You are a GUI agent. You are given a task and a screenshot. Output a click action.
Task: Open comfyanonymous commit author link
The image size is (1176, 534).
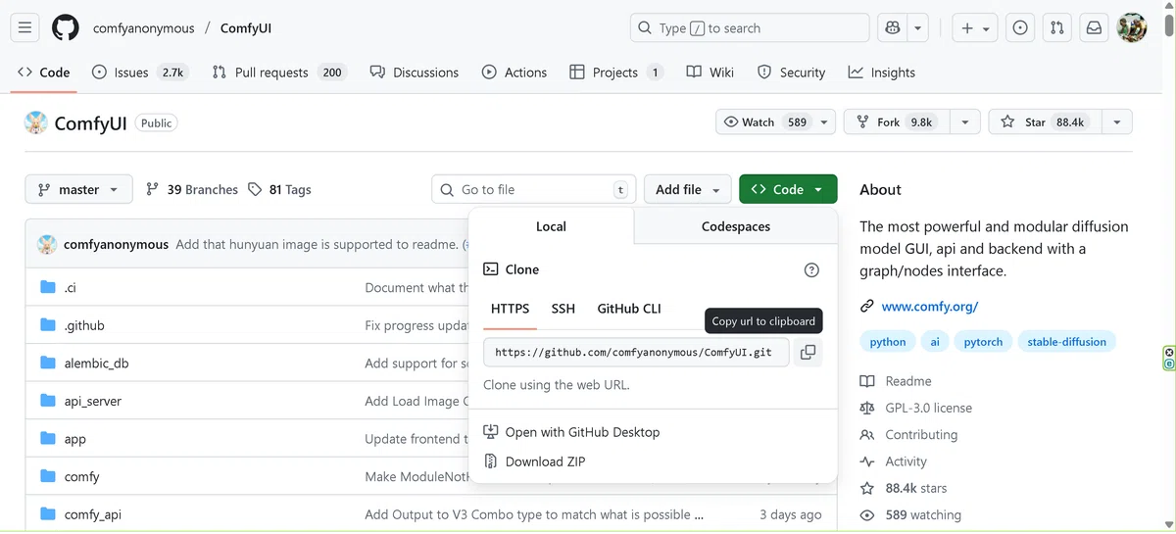click(116, 244)
